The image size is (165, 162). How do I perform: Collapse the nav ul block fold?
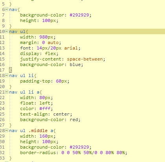coord(6,31)
